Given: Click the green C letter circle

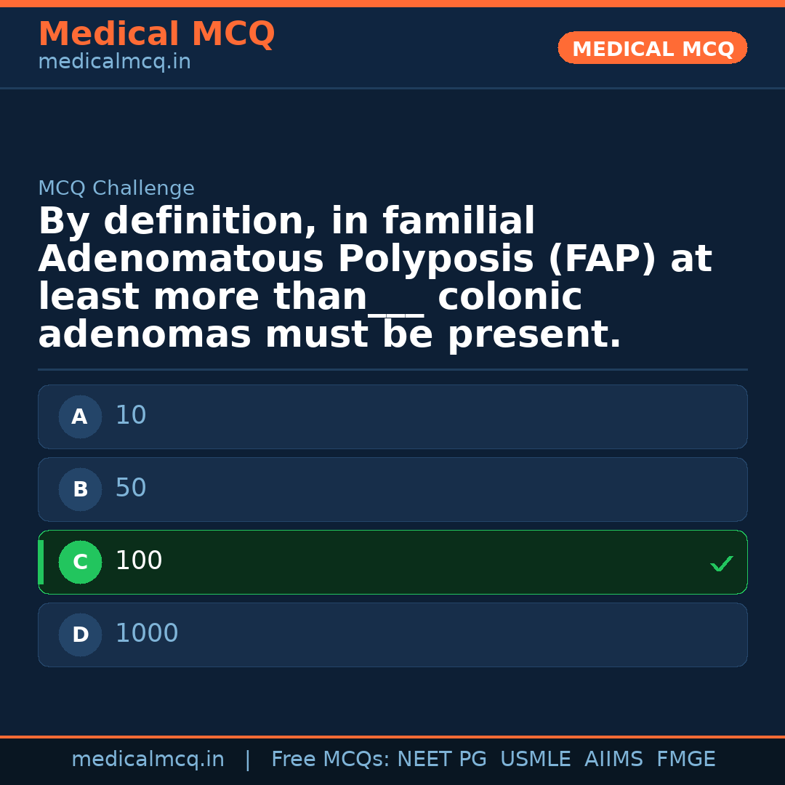Looking at the screenshot, I should 80,562.
